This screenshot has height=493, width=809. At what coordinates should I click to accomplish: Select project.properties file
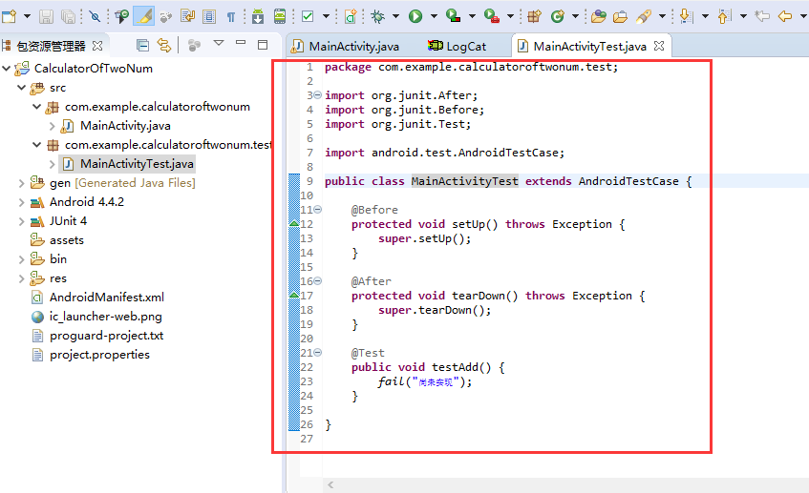[99, 355]
